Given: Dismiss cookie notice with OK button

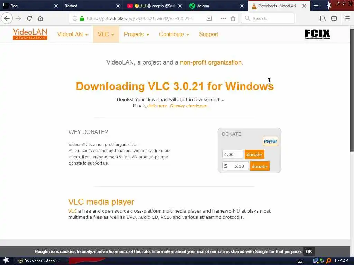Looking at the screenshot, I should point(309,251).
